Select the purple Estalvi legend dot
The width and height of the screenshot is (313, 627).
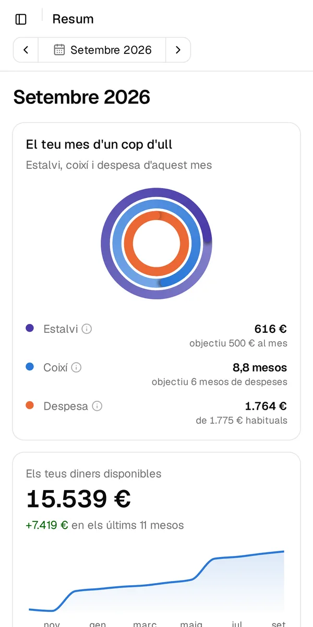(30, 329)
